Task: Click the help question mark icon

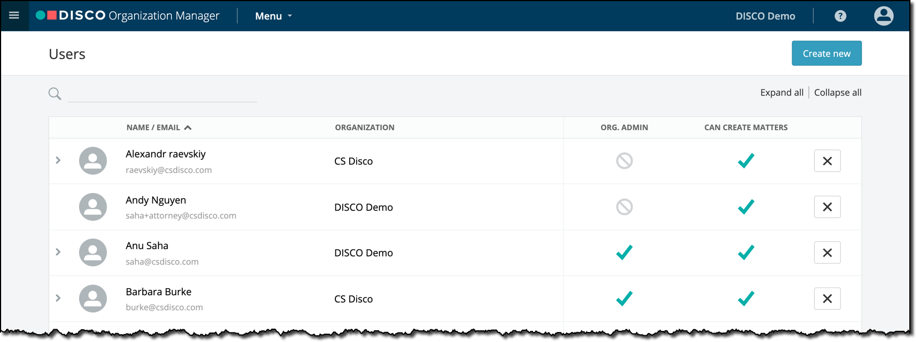Action: [x=840, y=16]
